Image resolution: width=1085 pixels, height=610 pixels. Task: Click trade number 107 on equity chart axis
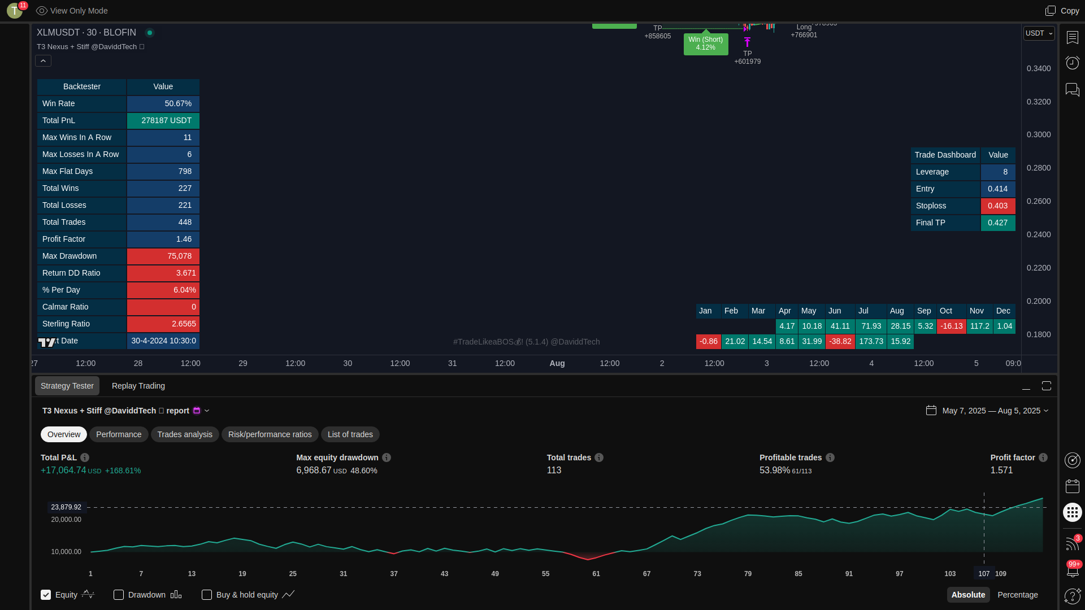984,573
